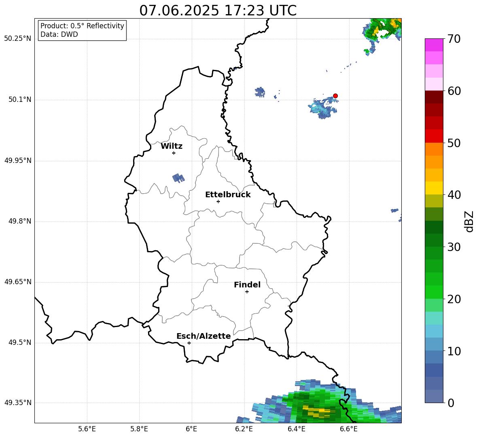The image size is (479, 437).
Task: Click the 6°E longitude label
Action: click(191, 429)
